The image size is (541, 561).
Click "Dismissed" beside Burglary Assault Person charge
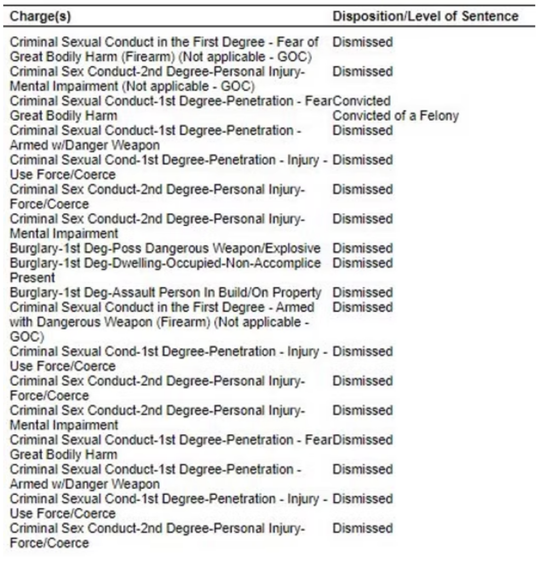[362, 293]
